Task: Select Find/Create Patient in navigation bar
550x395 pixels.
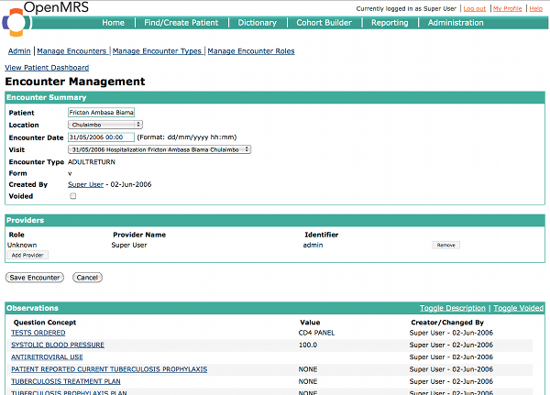Action: tap(181, 23)
